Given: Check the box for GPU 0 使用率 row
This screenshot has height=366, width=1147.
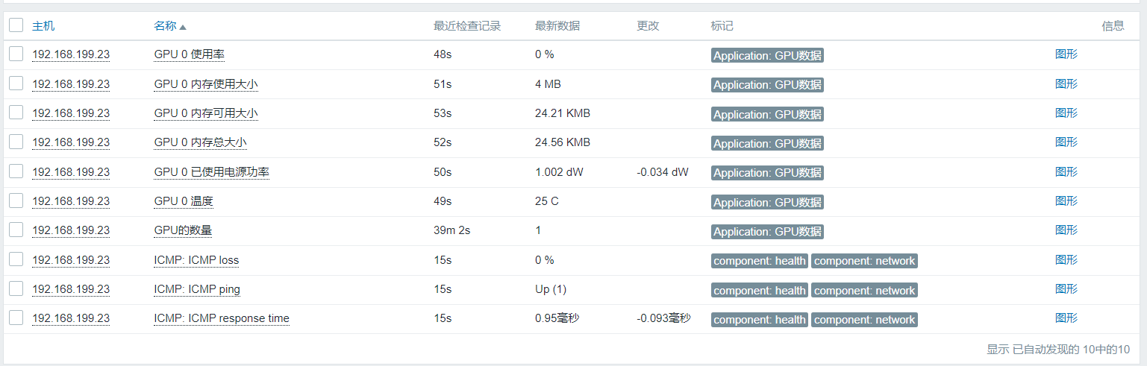Looking at the screenshot, I should (x=16, y=54).
